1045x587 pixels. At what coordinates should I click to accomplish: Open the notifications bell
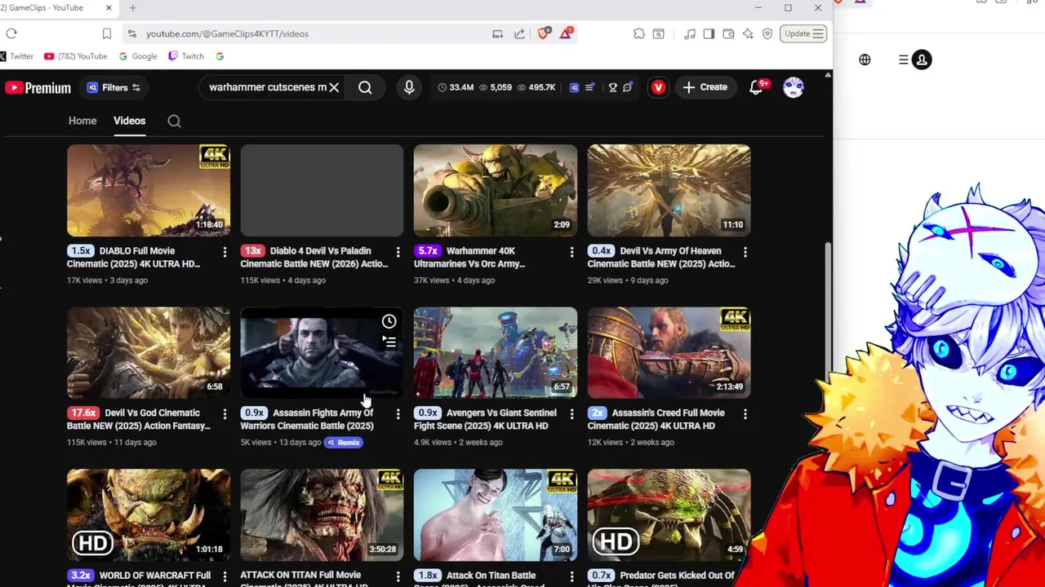click(x=757, y=87)
